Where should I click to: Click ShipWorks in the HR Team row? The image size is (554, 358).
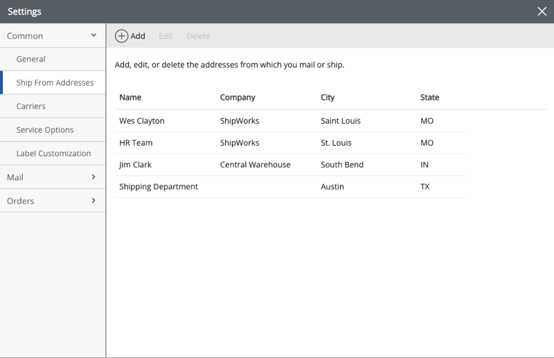pos(240,143)
